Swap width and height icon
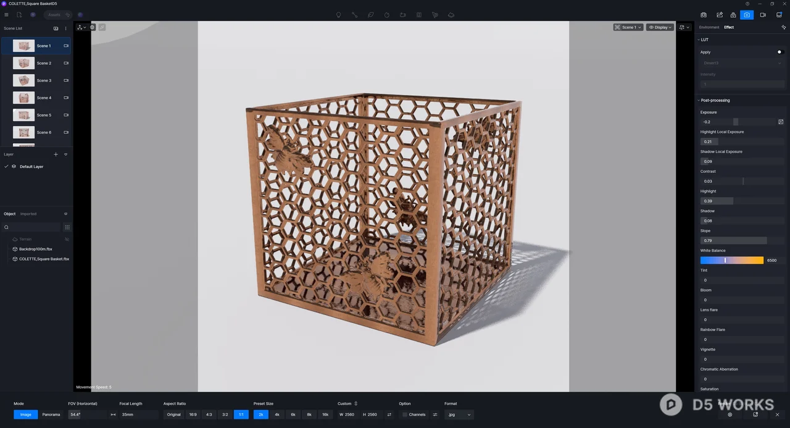Viewport: 790px width, 428px height. (x=389, y=414)
